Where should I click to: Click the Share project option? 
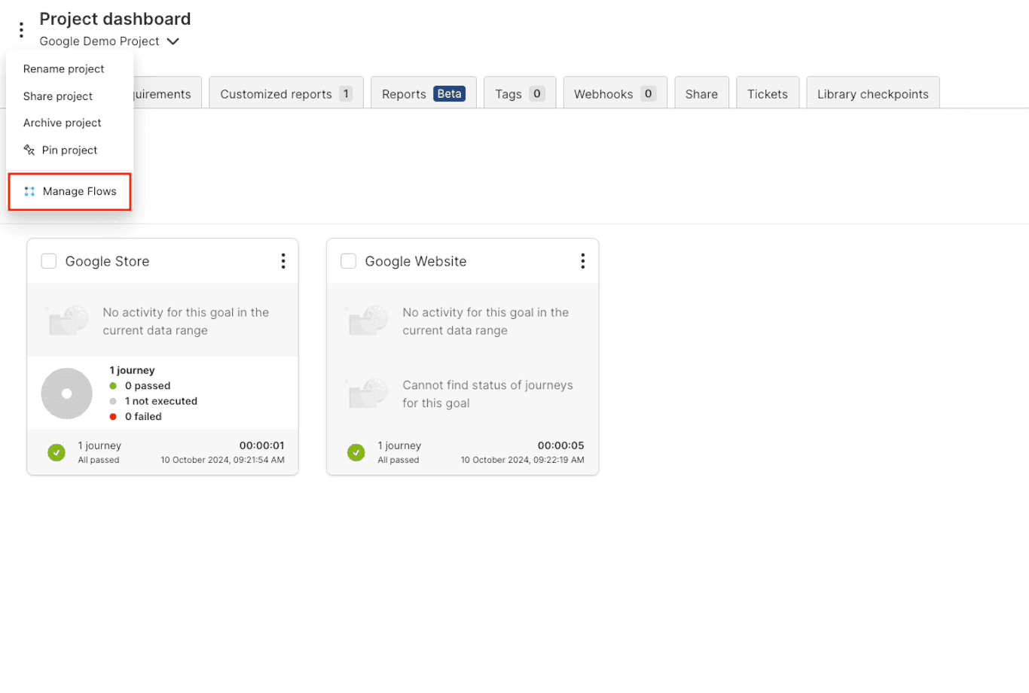tap(57, 96)
